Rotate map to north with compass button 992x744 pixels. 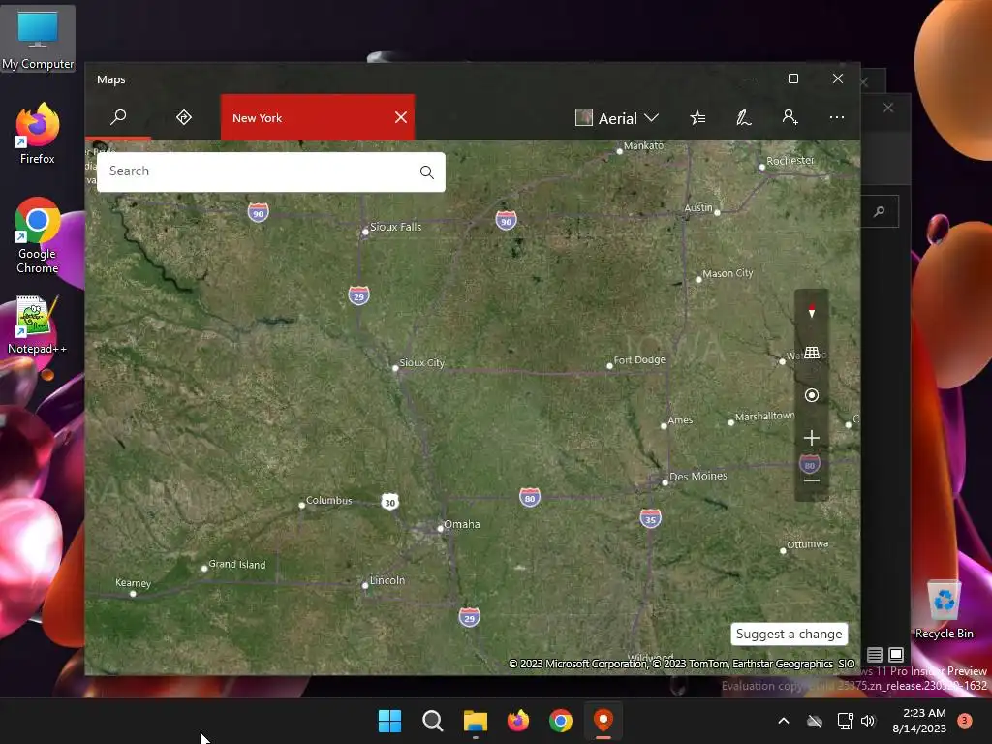click(x=812, y=311)
